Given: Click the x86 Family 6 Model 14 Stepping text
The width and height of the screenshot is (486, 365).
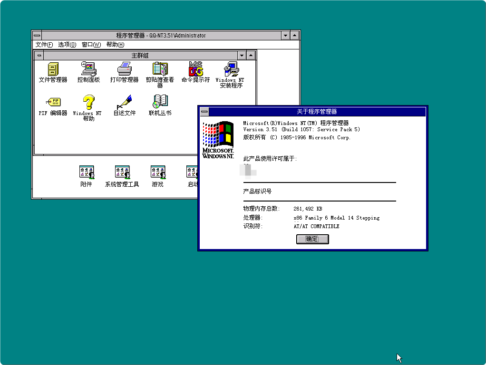Looking at the screenshot, I should tap(337, 218).
